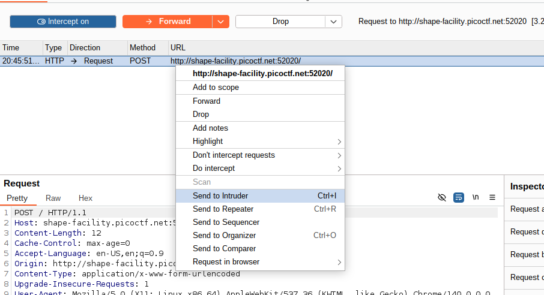This screenshot has width=544, height=295.
Task: Toggle the Intercept on switch
Action: [63, 22]
